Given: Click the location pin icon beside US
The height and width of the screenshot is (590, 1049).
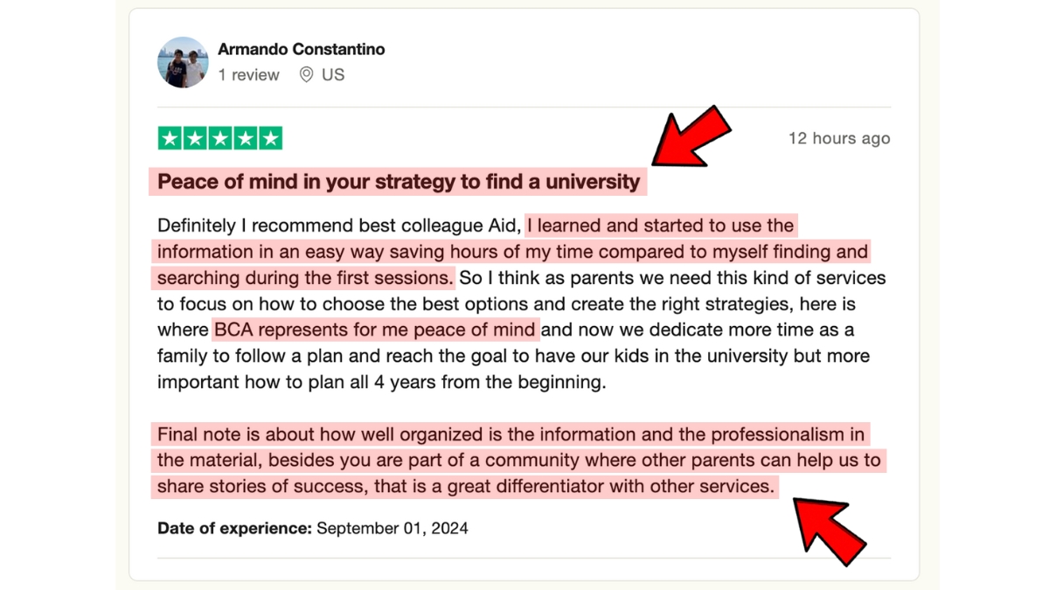Looking at the screenshot, I should 306,75.
